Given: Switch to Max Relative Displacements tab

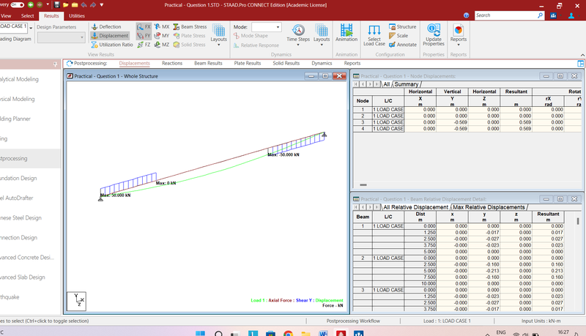Looking at the screenshot, I should [489, 207].
